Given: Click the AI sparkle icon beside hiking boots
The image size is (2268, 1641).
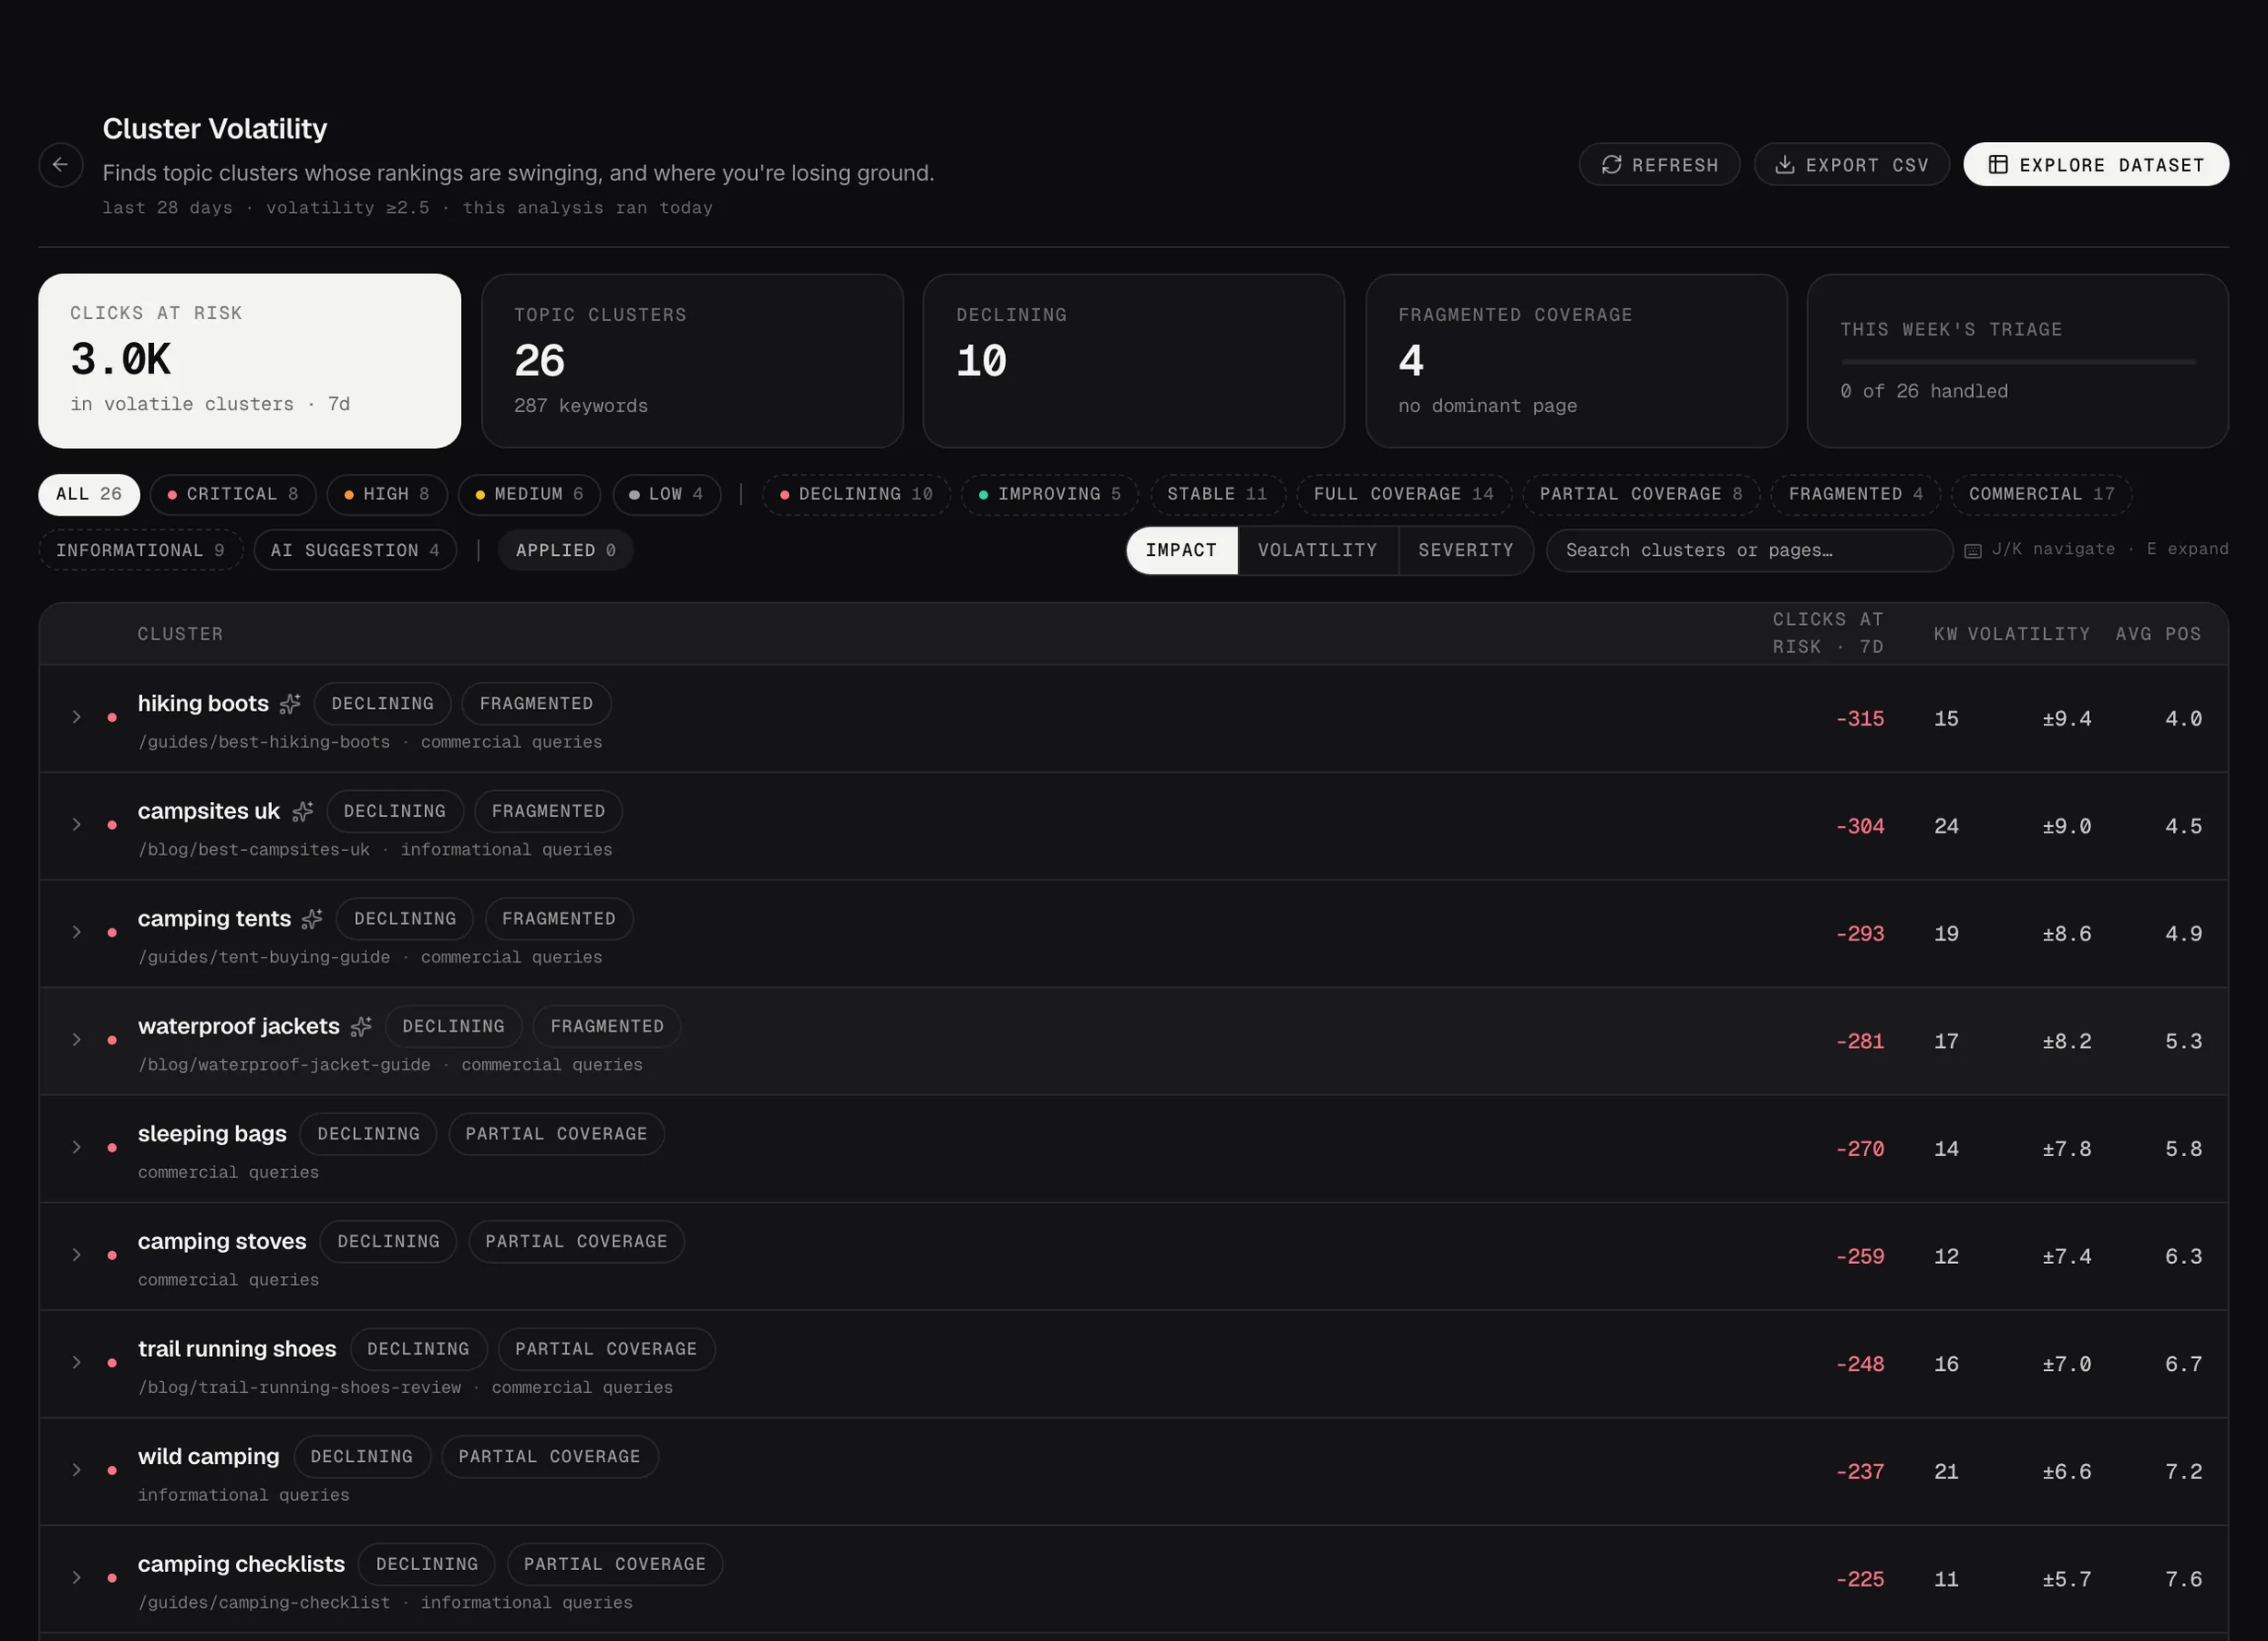Looking at the screenshot, I should point(290,704).
